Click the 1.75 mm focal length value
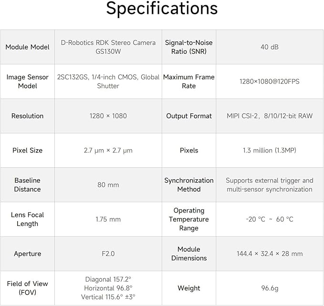The image size is (324, 306). (x=108, y=219)
